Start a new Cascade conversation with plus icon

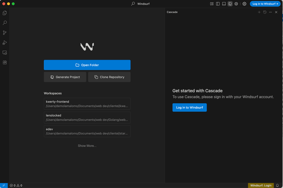click(x=259, y=12)
